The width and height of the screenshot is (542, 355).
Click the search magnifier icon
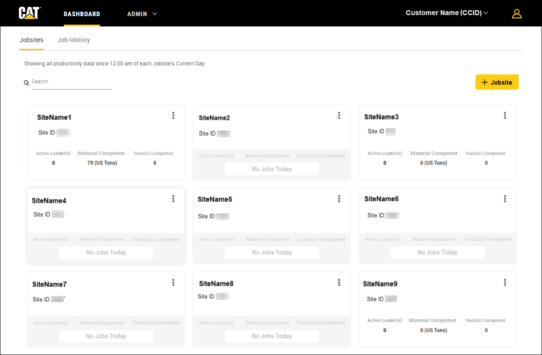[26, 83]
